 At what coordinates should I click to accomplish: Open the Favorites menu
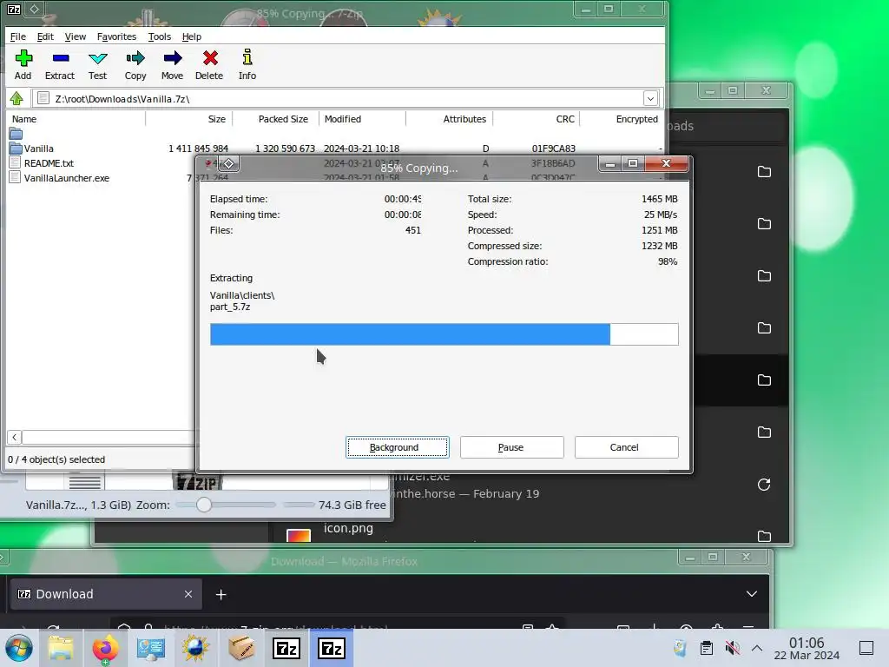117,36
